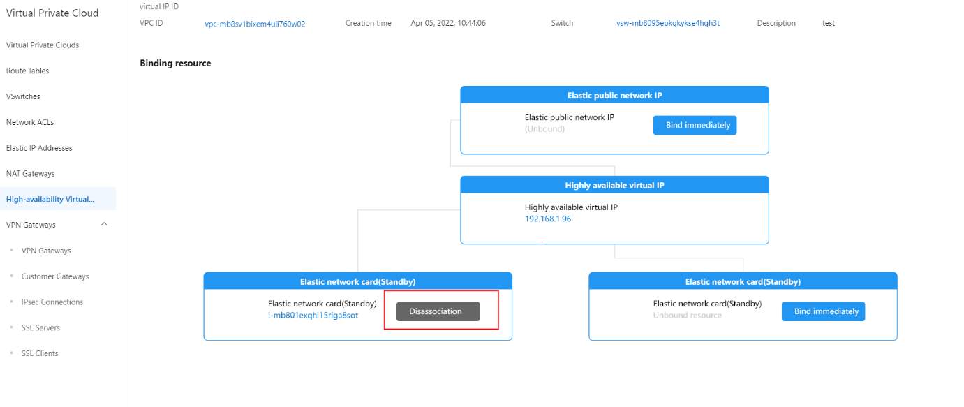Click the Virtual Private Cloud title

click(52, 13)
